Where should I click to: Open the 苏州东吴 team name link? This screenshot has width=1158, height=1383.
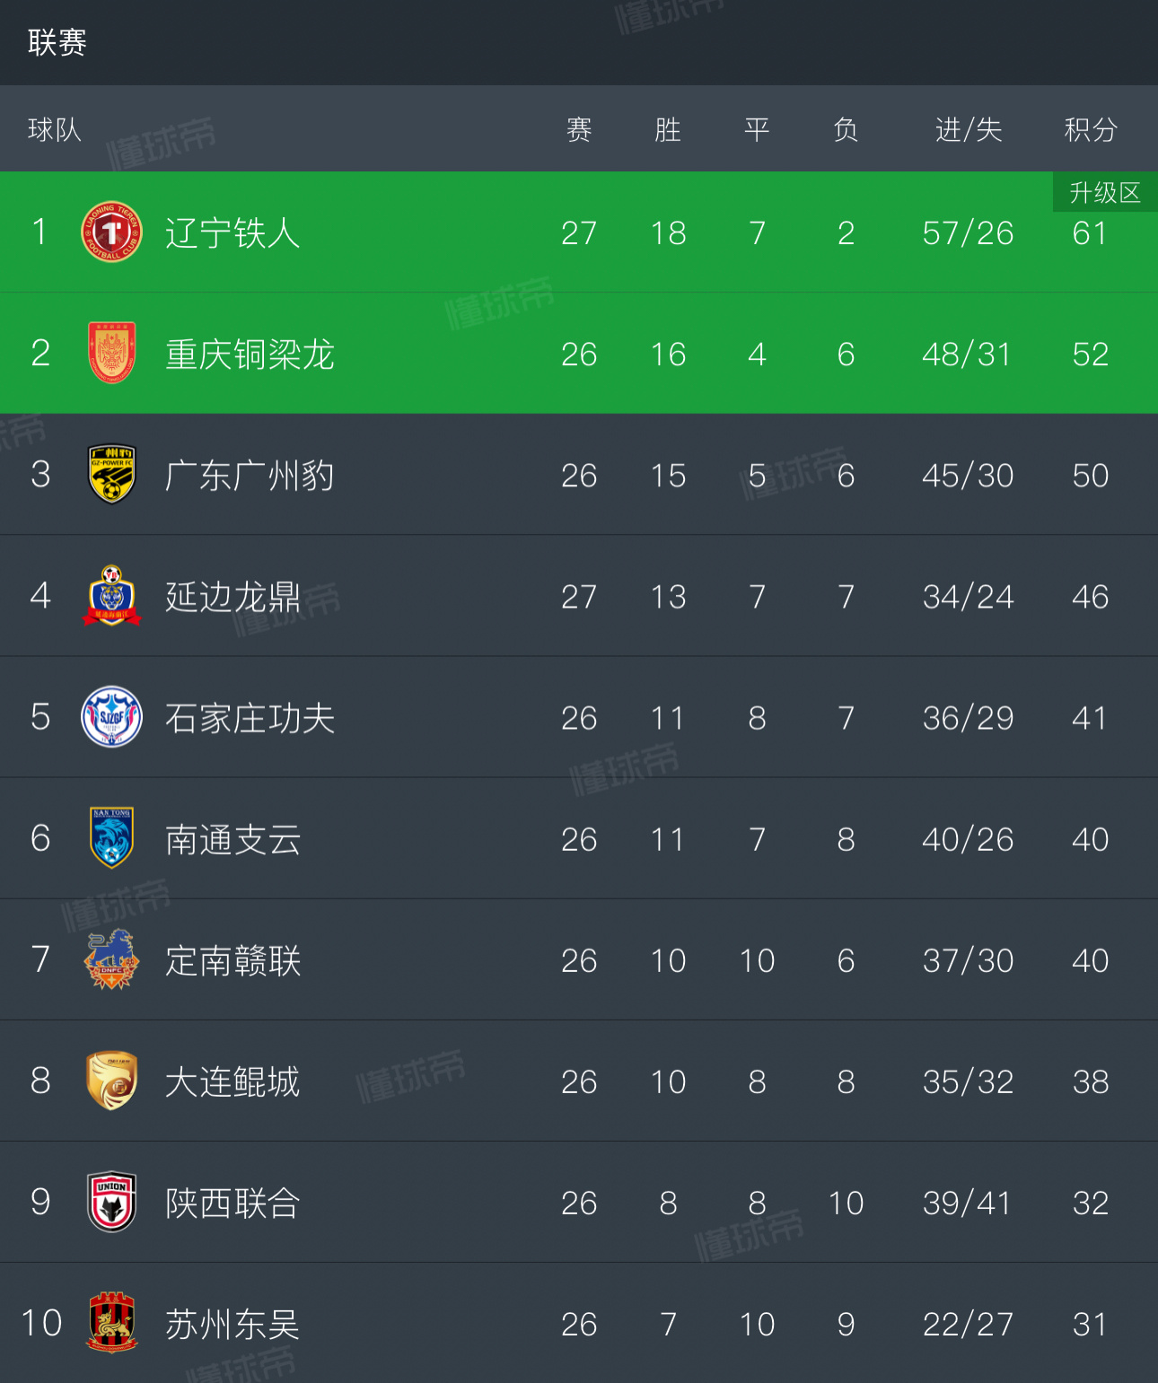[x=232, y=1324]
